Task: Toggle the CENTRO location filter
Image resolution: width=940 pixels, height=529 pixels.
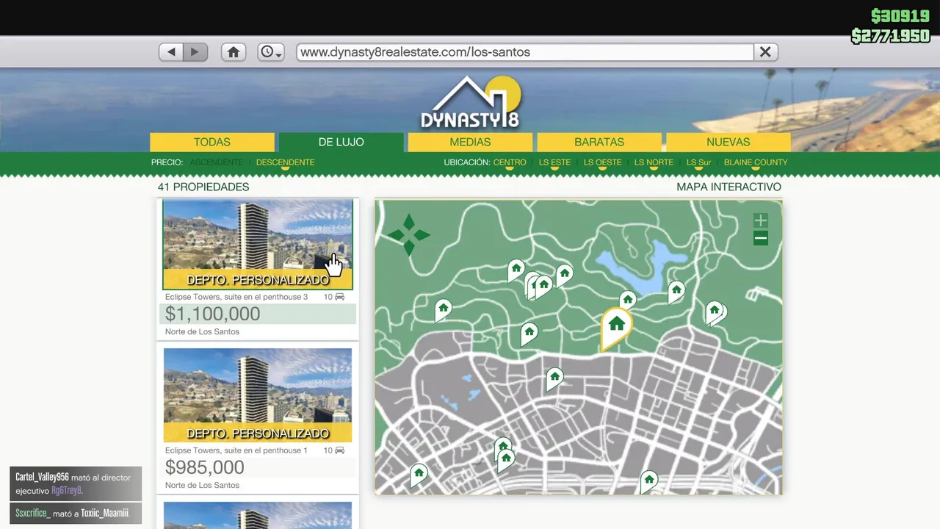Action: (x=510, y=162)
